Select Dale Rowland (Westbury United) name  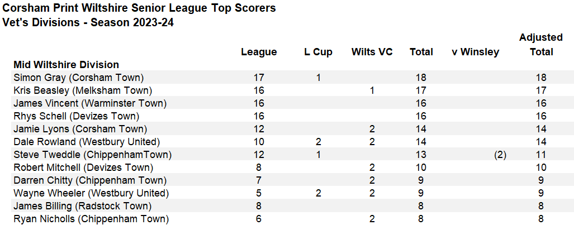point(87,142)
